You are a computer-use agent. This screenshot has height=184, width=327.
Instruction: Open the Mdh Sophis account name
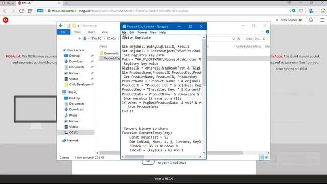coord(289,20)
